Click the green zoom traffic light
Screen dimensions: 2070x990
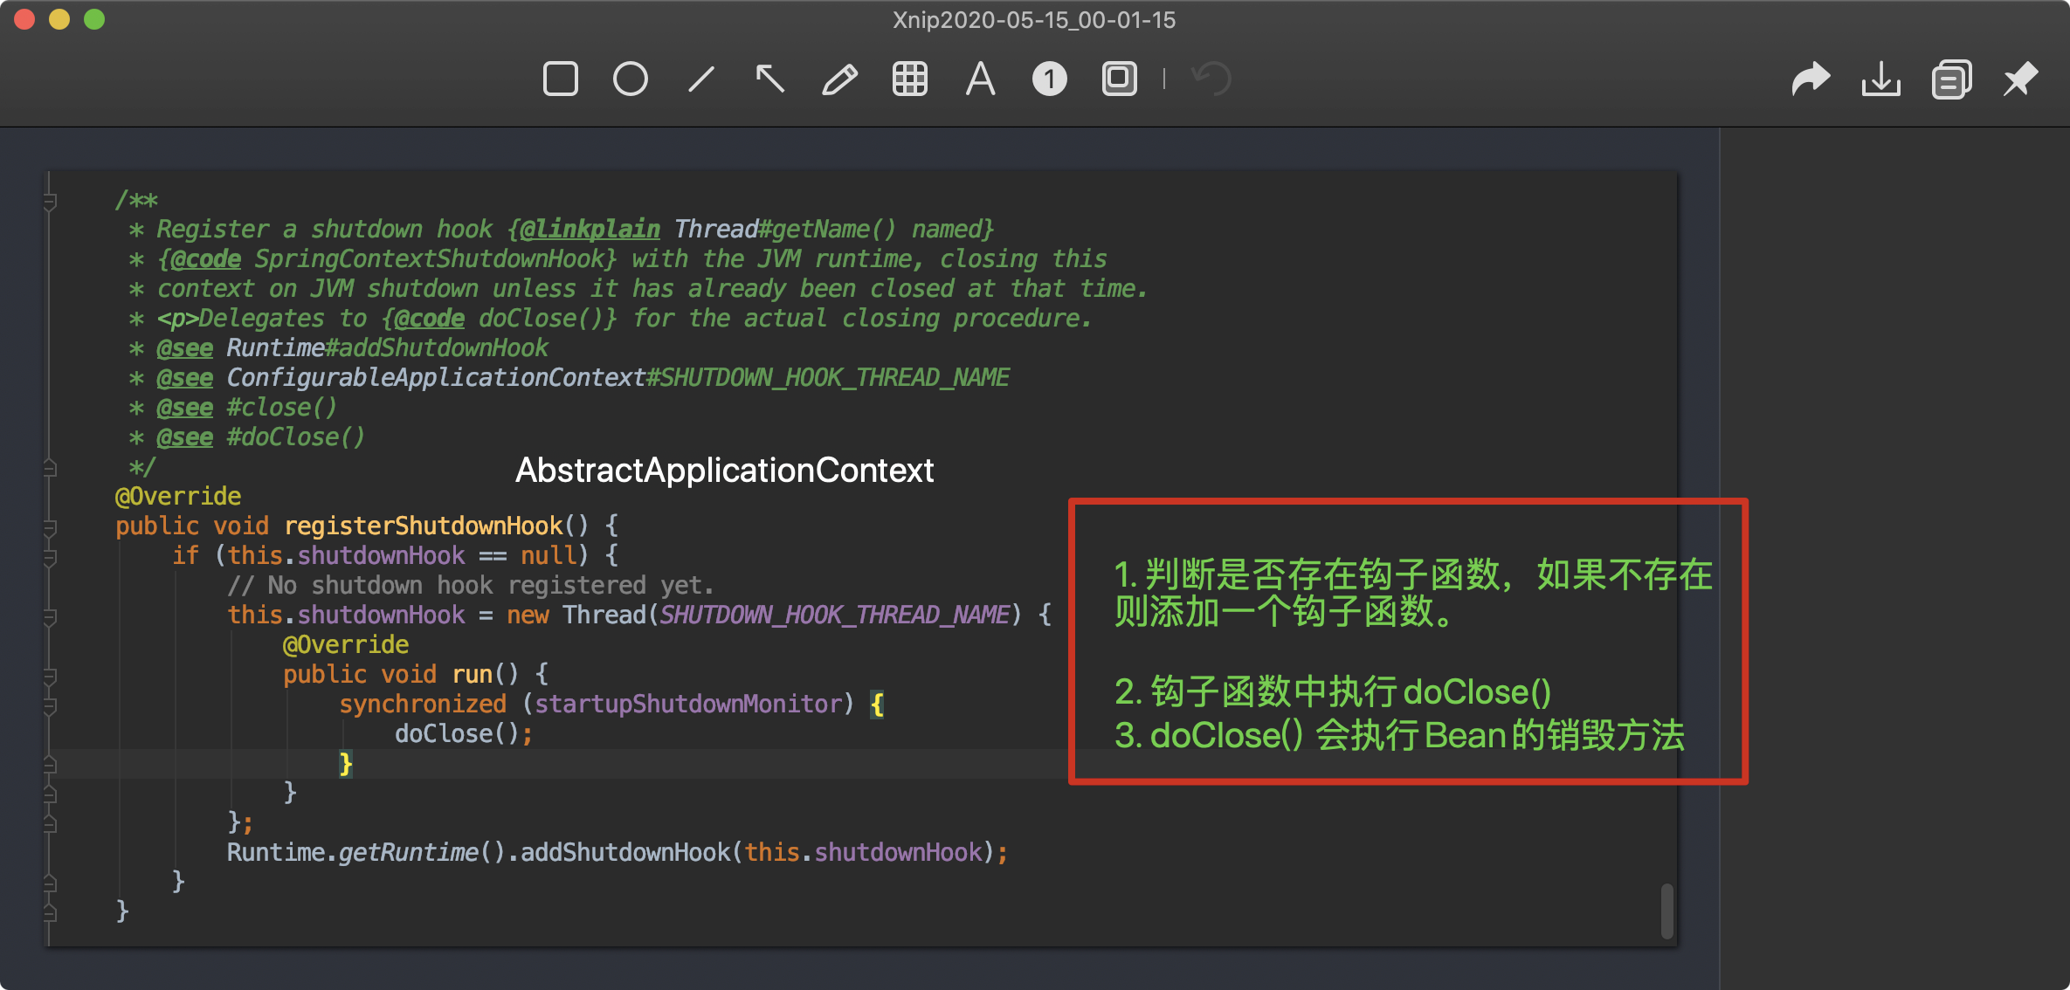tap(93, 18)
